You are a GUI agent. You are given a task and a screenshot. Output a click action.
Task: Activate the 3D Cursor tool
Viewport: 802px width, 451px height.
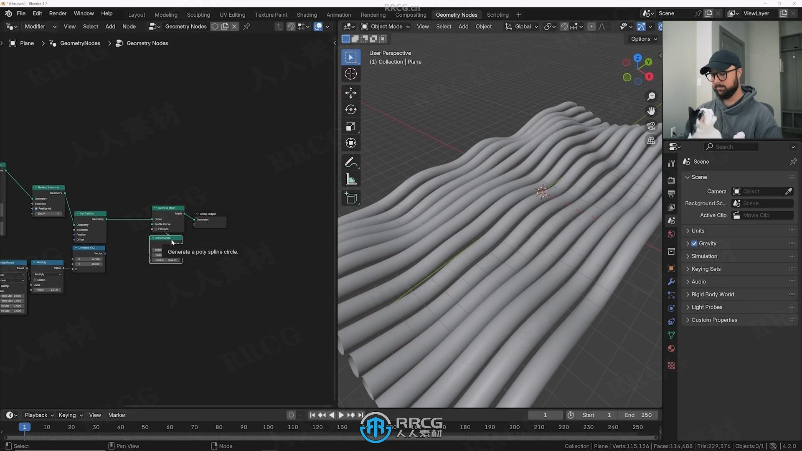click(x=351, y=74)
